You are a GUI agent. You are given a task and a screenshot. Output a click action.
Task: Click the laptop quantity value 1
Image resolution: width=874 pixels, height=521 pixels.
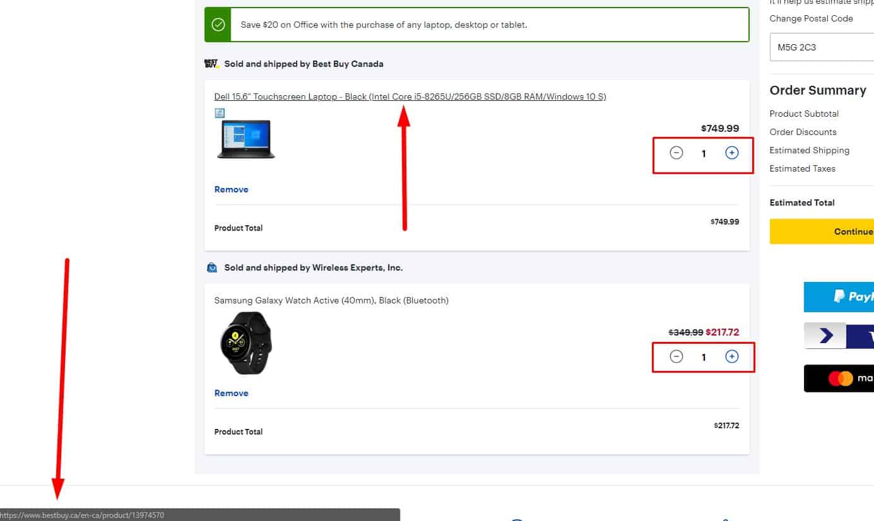(x=704, y=153)
